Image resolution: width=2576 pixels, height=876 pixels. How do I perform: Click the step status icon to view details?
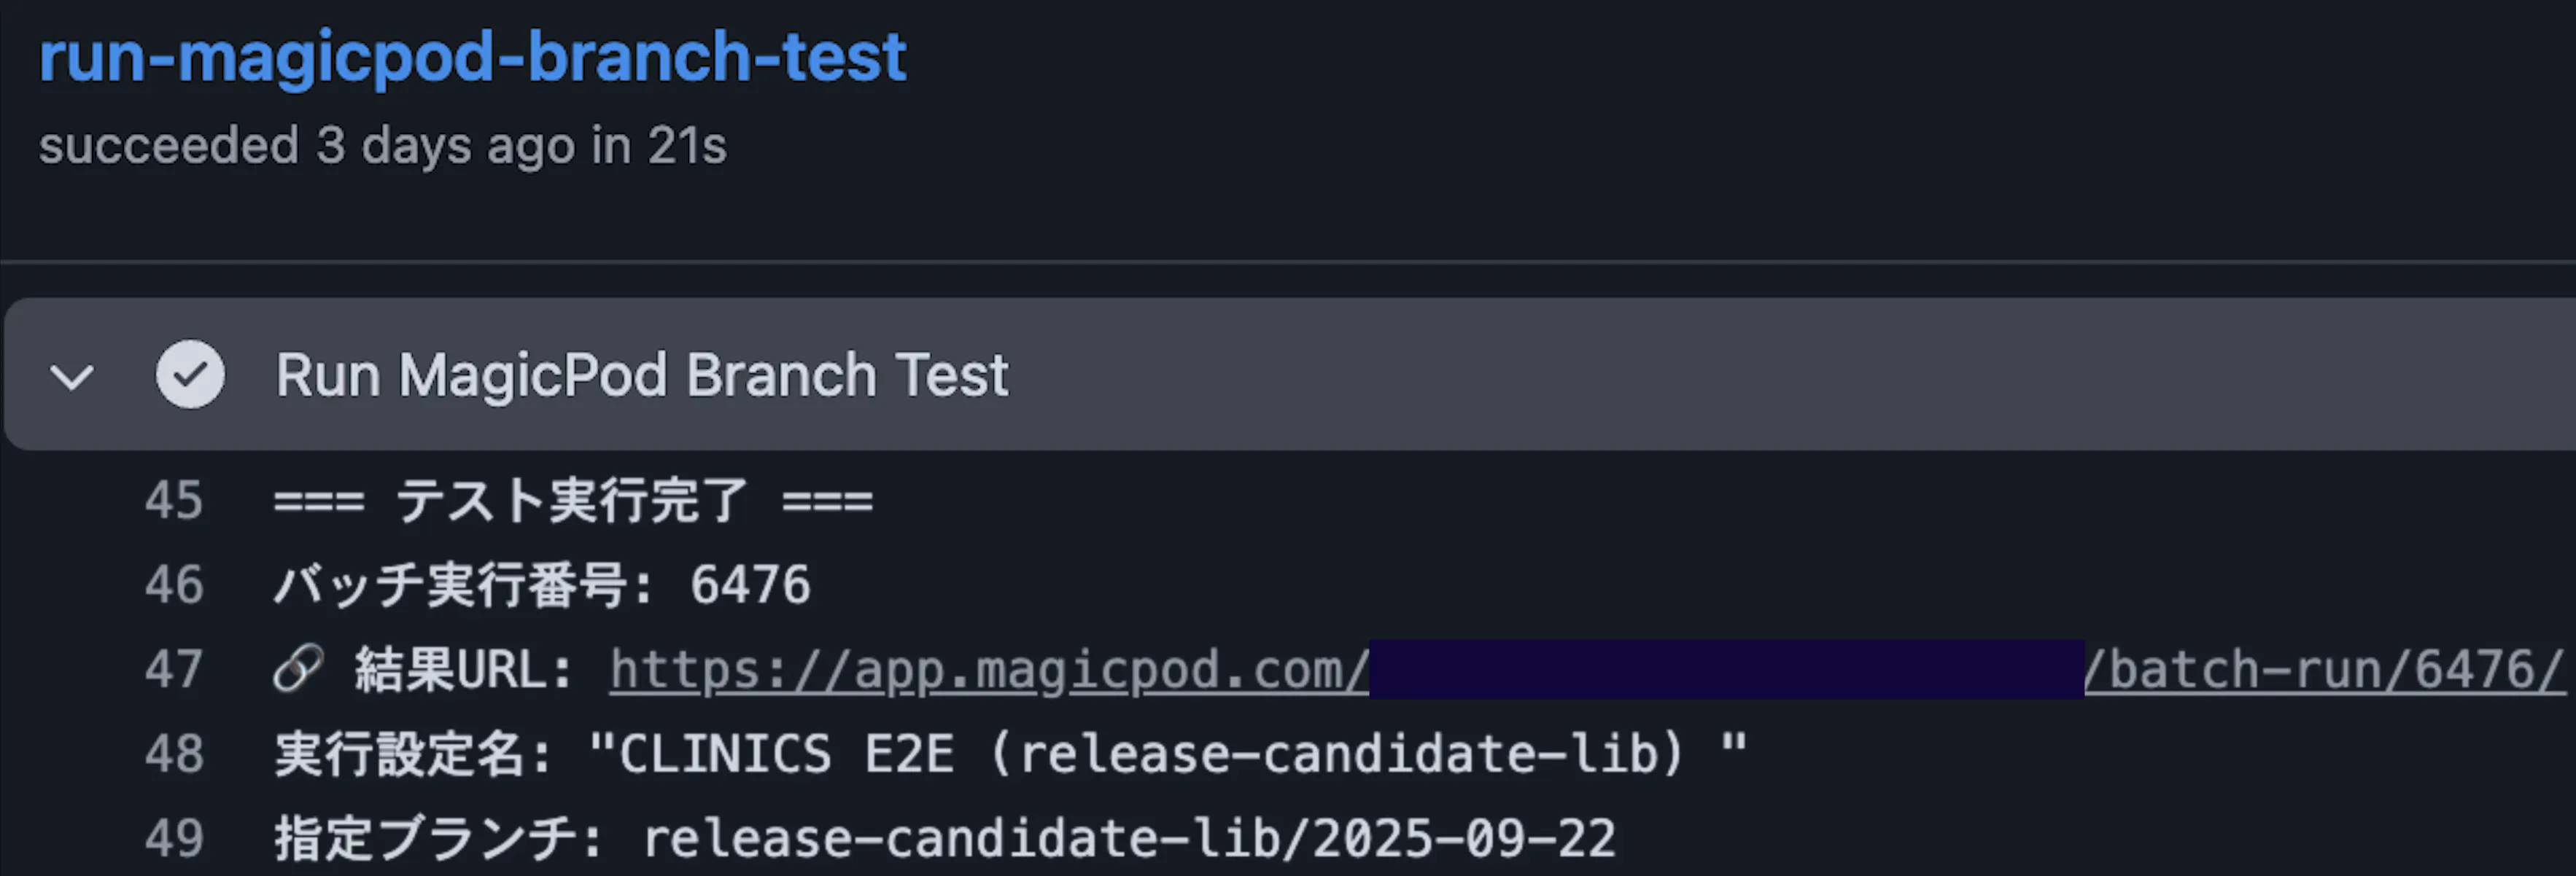click(x=191, y=375)
